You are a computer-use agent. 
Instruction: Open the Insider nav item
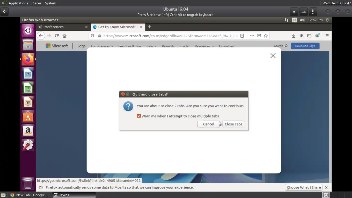185,46
